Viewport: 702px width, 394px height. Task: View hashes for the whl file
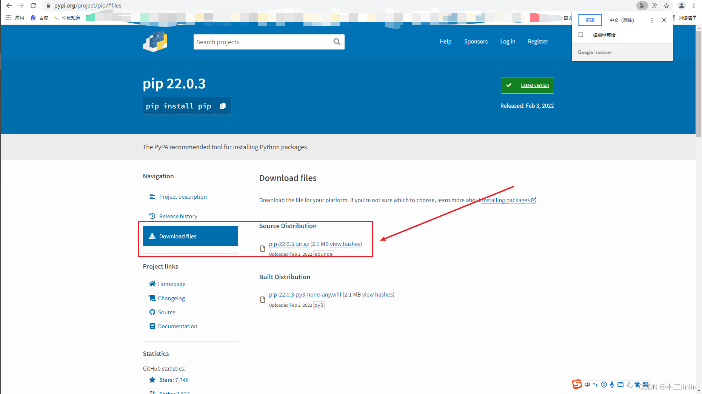click(377, 295)
